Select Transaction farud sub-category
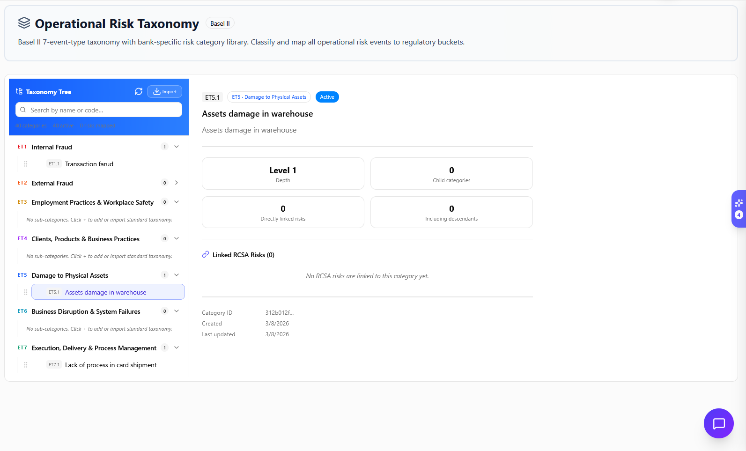Screen dimensions: 746x451 [89, 164]
